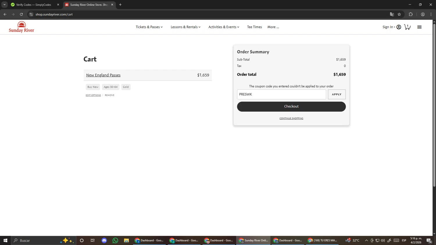The image size is (436, 245).
Task: Open WhatsApp from the taskbar
Action: point(115,240)
